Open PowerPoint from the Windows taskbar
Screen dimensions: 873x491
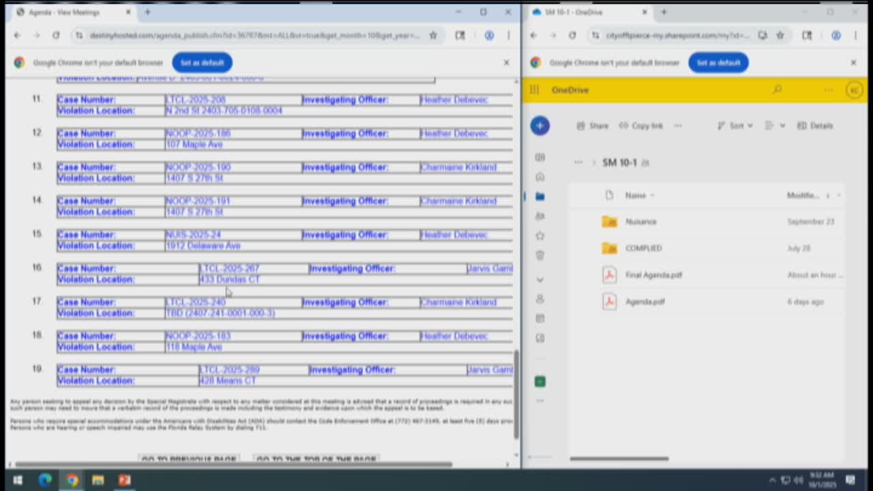[124, 480]
